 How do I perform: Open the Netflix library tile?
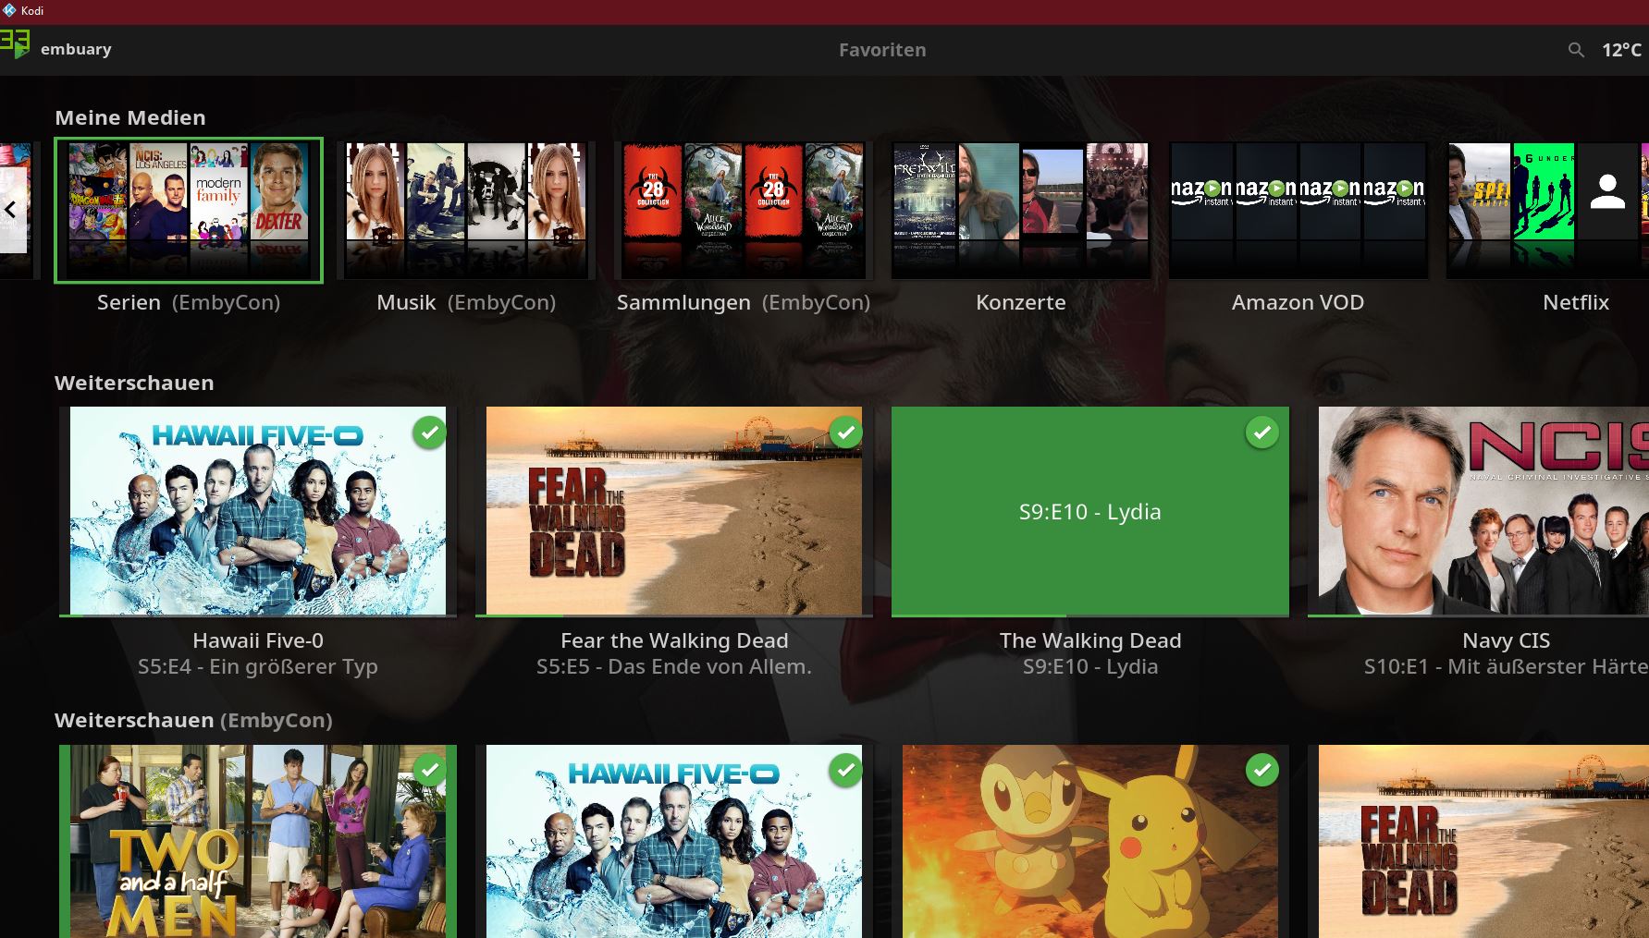[1547, 210]
